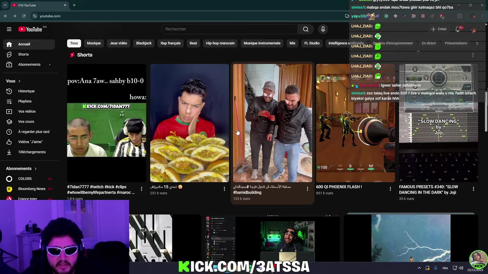Open the Shorts shelf three-dot menu

(x=473, y=55)
